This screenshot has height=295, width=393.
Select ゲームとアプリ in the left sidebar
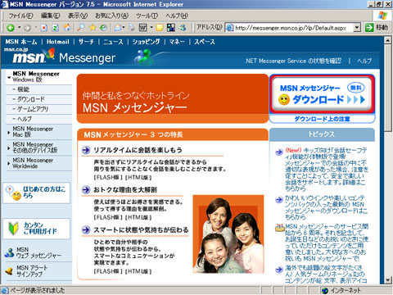tap(33, 109)
